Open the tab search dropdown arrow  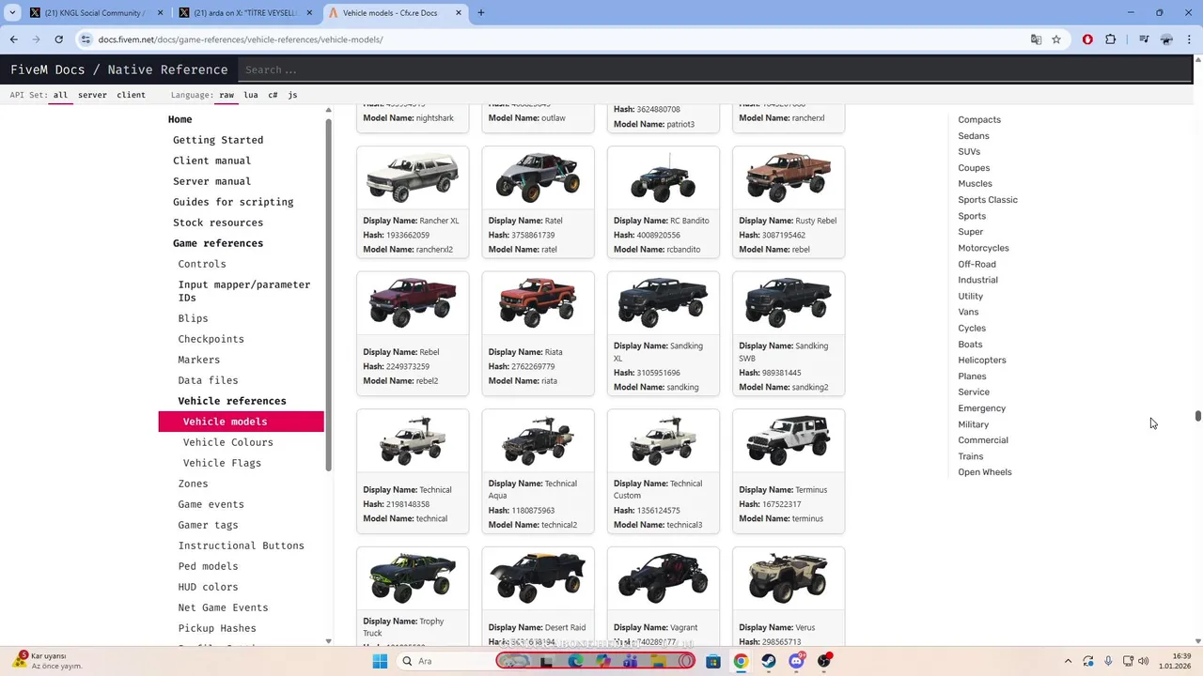12,13
